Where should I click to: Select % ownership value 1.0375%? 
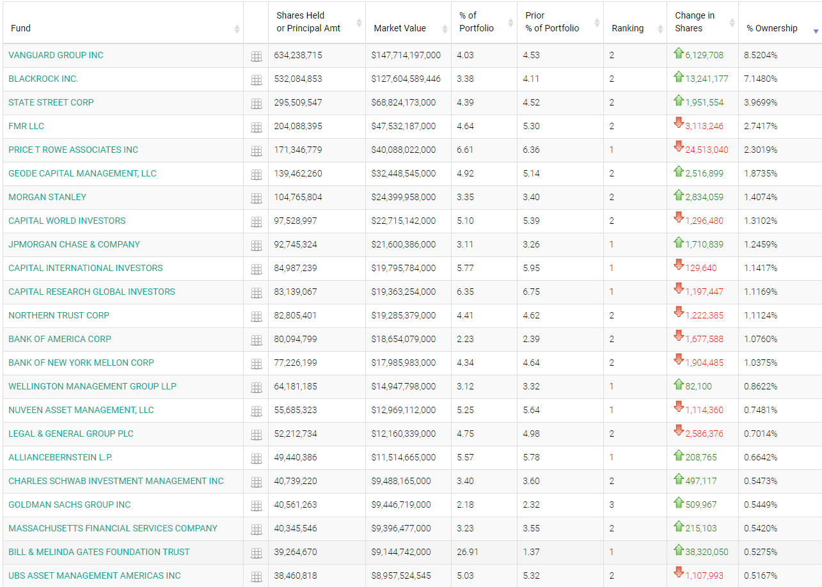coord(761,363)
